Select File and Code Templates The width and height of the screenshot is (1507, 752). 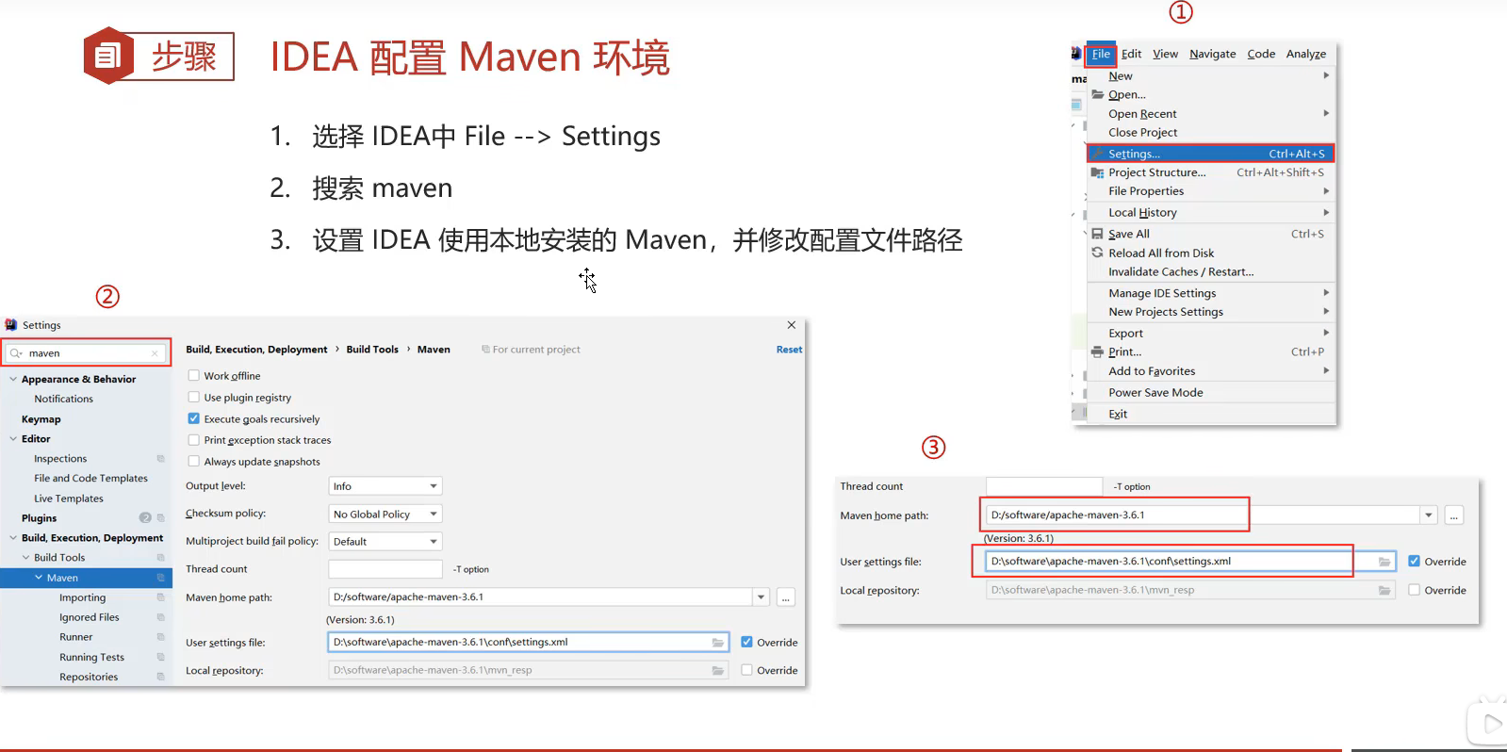coord(91,479)
